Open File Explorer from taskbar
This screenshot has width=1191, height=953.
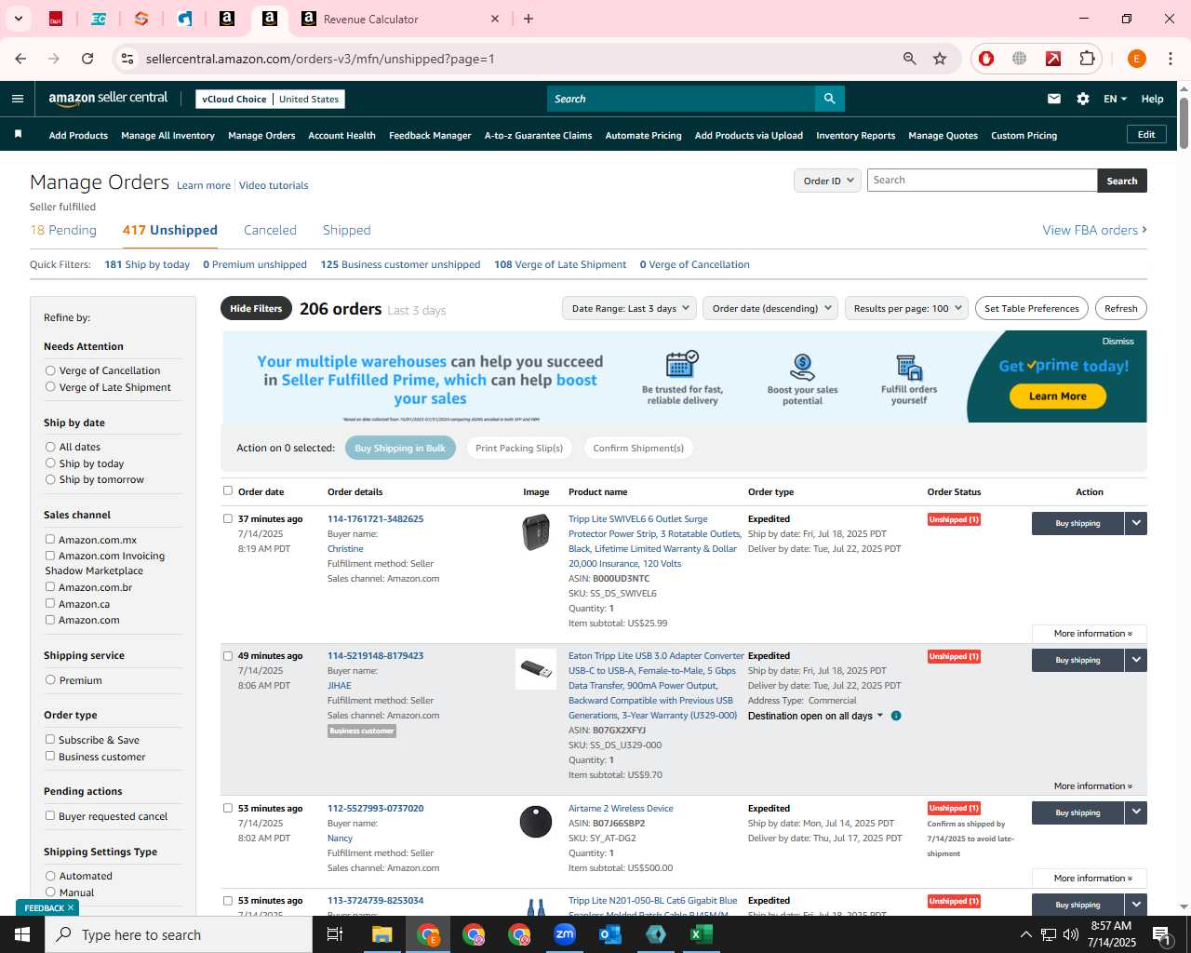[x=382, y=934]
